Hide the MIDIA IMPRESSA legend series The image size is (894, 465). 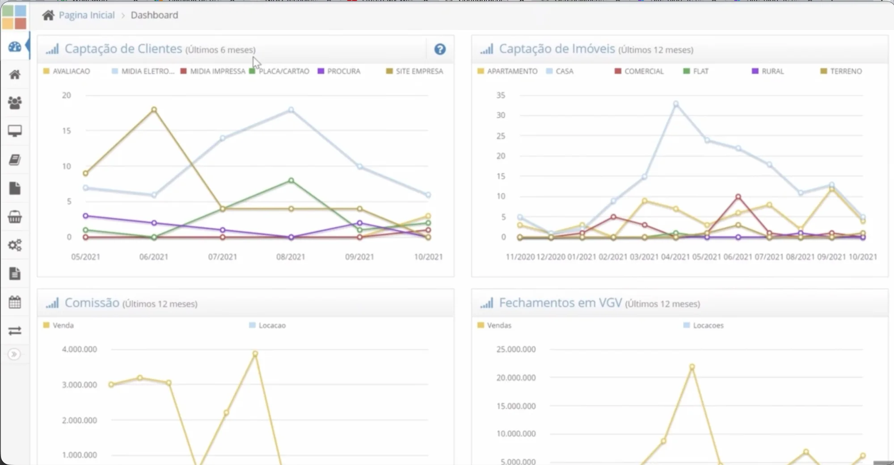213,71
